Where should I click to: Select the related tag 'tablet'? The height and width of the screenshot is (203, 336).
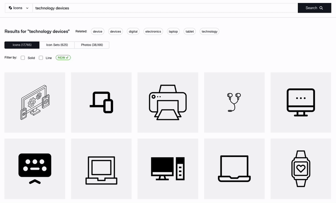click(190, 31)
